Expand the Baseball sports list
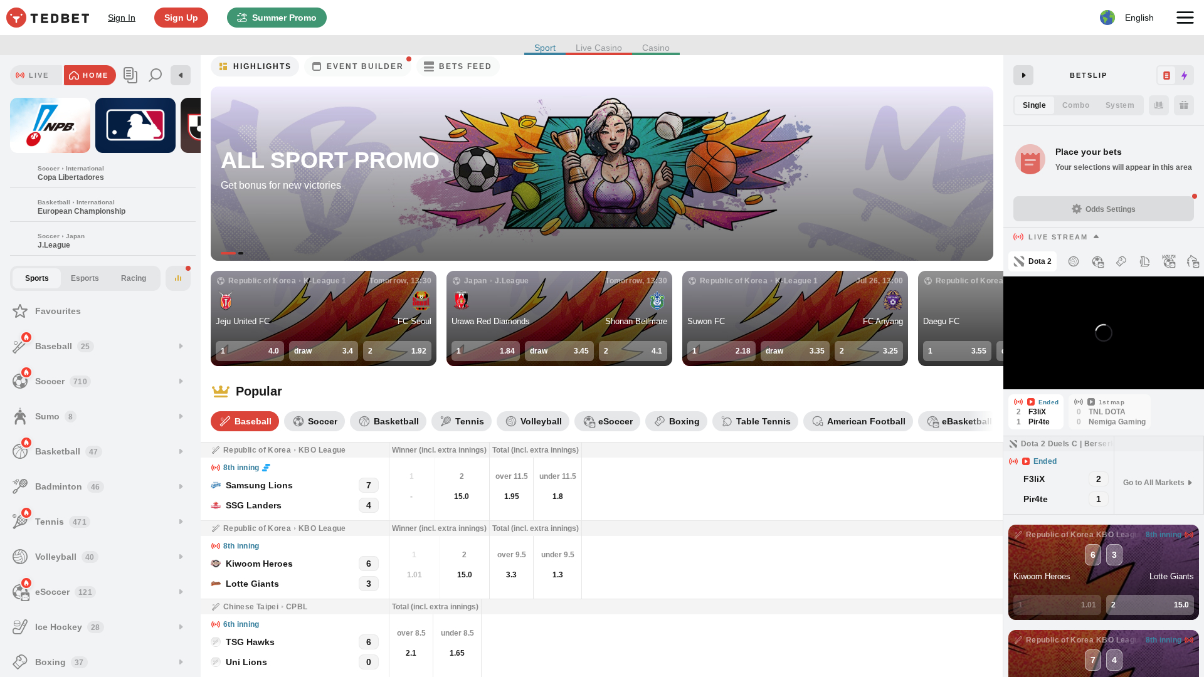This screenshot has width=1204, height=677. coord(181,346)
